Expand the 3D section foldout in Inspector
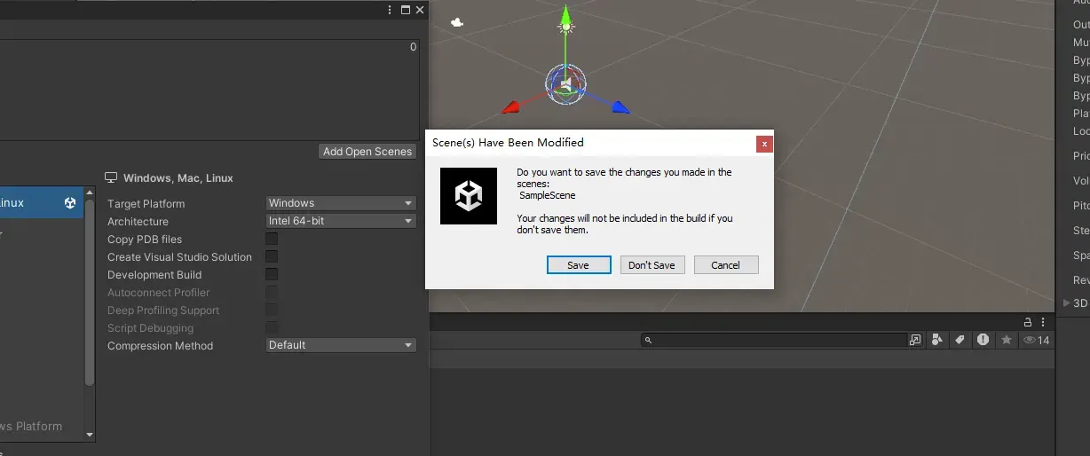The image size is (1090, 456). pos(1067,303)
